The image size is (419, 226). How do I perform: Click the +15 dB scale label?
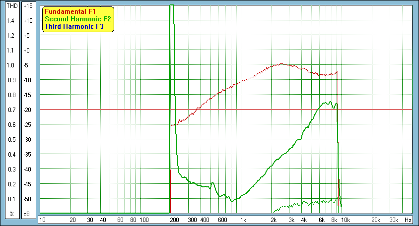[x=27, y=5]
